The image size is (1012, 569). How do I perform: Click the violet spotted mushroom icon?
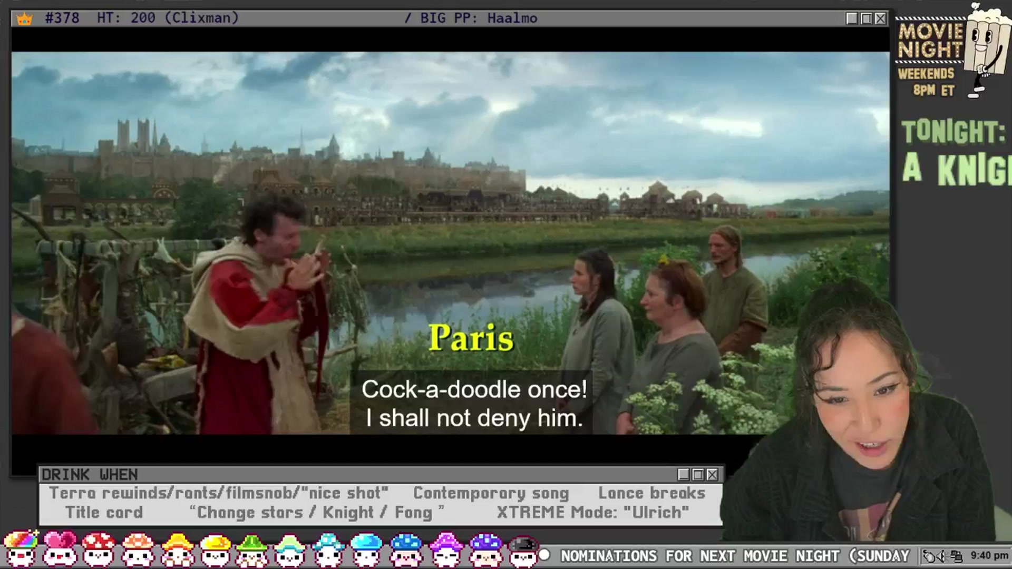[485, 550]
